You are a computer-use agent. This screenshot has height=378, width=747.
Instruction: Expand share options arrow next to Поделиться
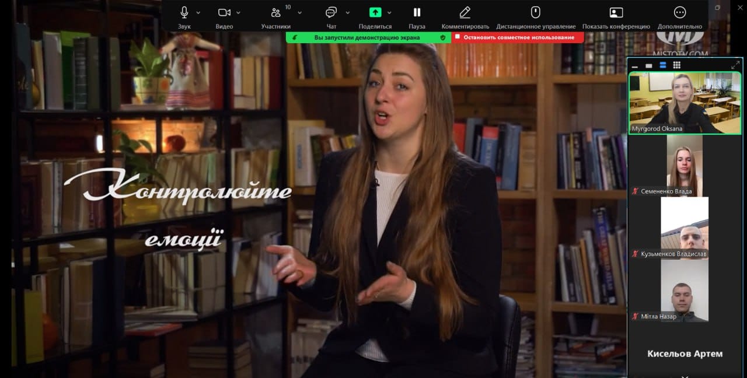coord(389,12)
